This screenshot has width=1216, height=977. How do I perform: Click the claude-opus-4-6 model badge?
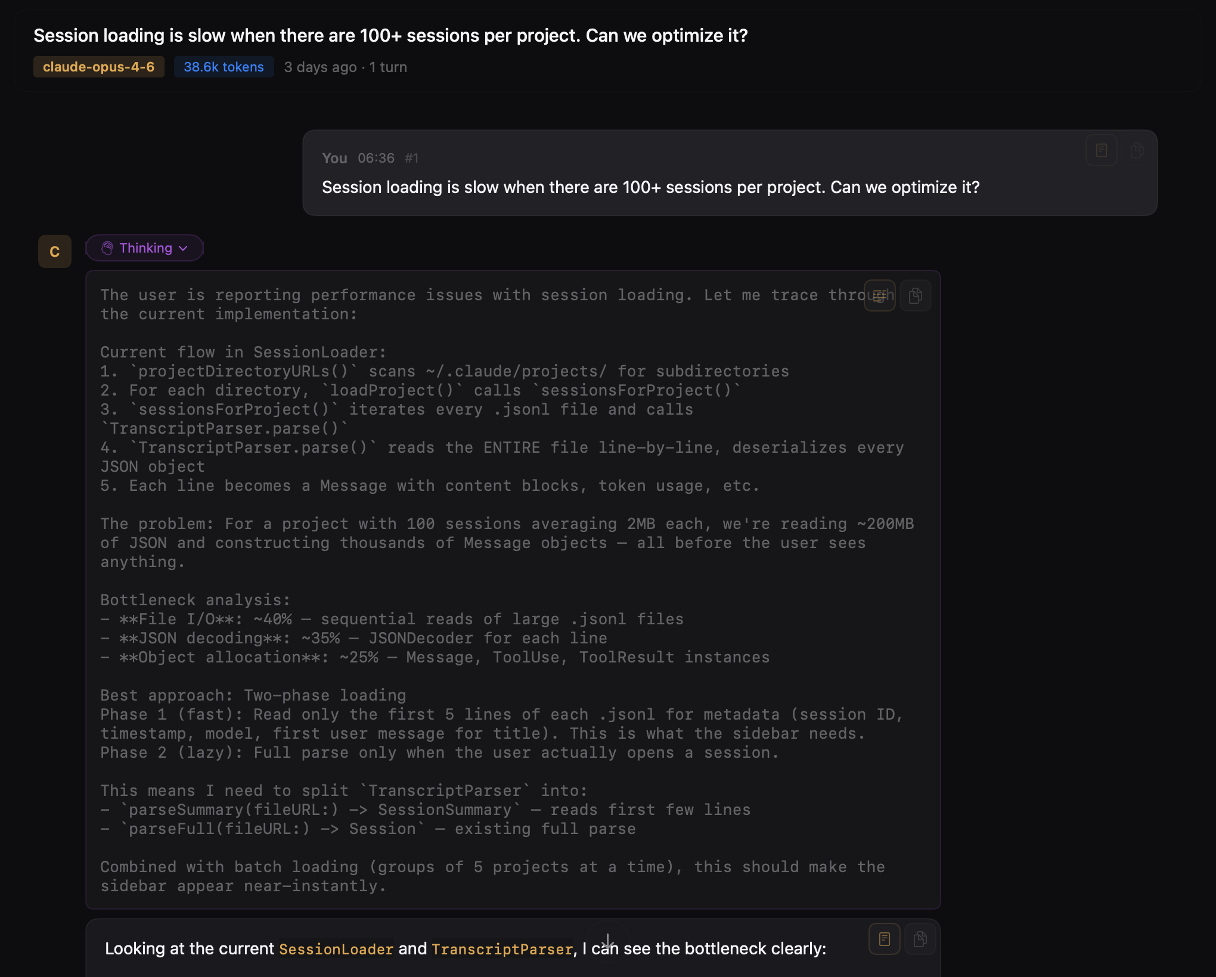[x=98, y=67]
